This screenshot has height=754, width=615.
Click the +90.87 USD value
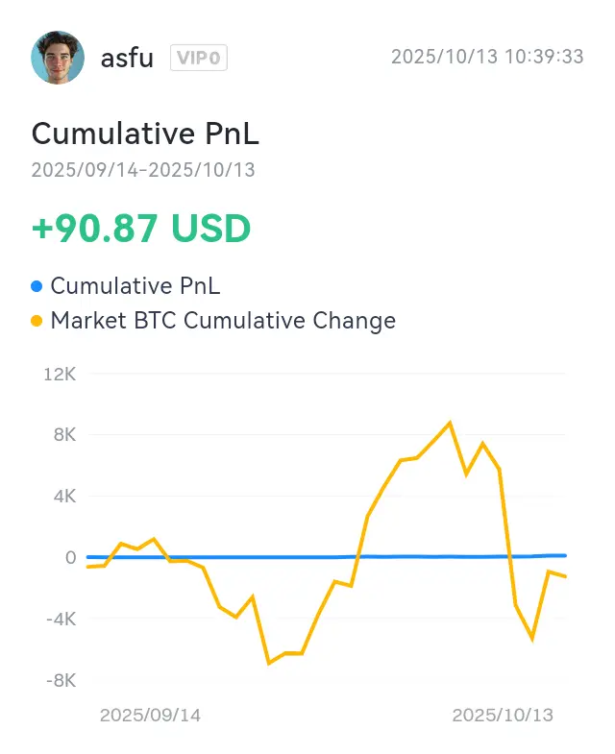141,229
